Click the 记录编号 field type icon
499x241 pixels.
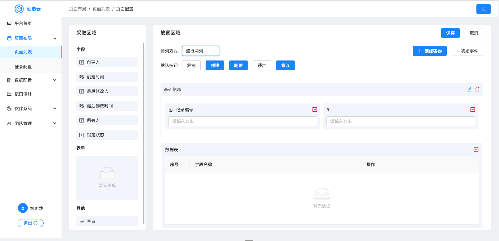click(x=171, y=110)
